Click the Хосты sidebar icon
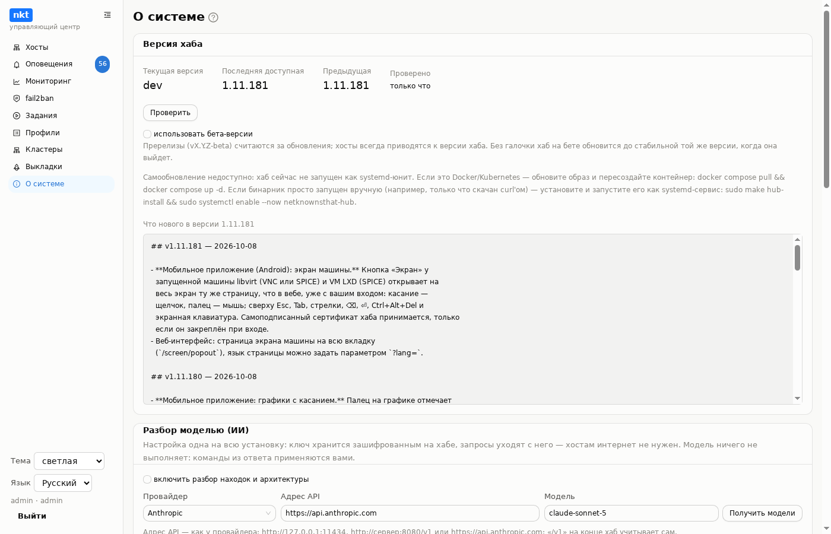Screen dimensions: 831x534 (17, 47)
